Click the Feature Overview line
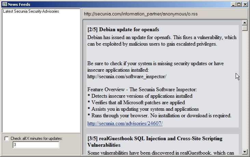The height and width of the screenshot is (157, 250). (142, 89)
